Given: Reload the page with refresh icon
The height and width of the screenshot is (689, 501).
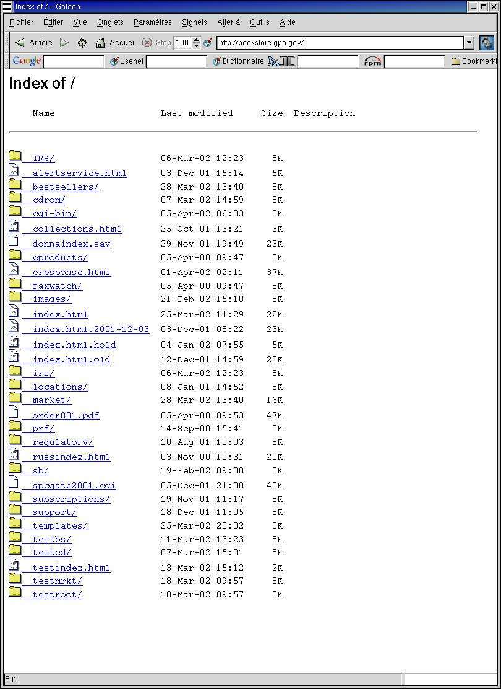Looking at the screenshot, I should tap(82, 43).
